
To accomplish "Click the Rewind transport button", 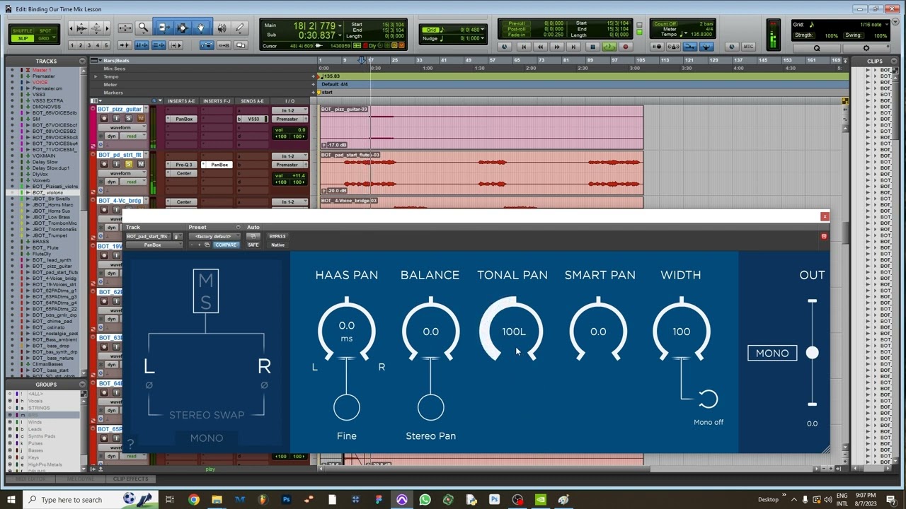I will coord(540,47).
